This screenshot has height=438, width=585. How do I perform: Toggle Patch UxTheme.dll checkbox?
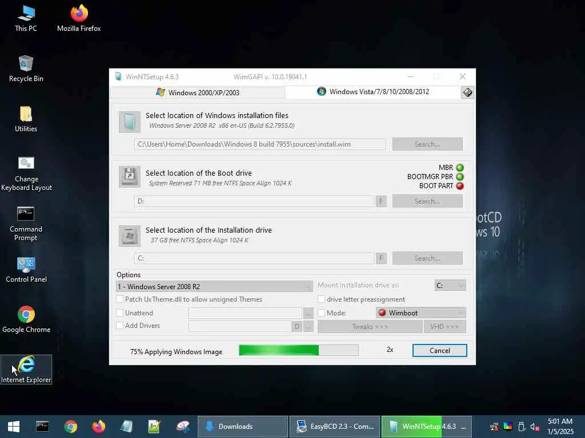[x=120, y=299]
